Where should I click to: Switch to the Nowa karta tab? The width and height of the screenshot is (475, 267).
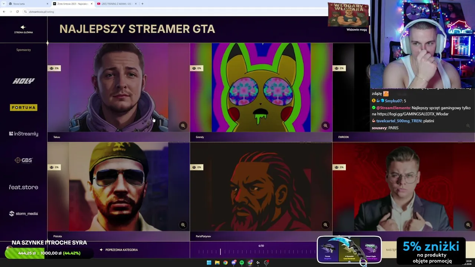tap(29, 4)
